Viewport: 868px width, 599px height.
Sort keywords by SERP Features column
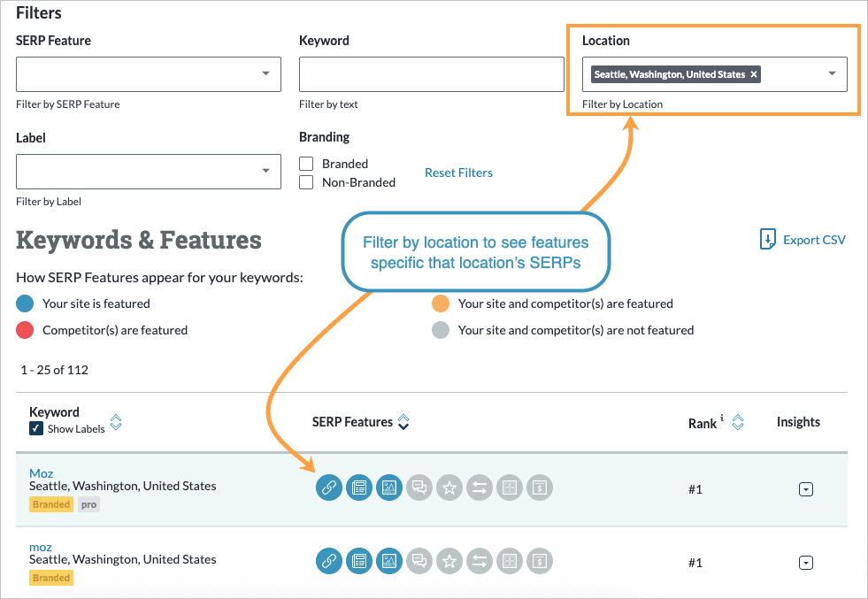pyautogui.click(x=403, y=423)
